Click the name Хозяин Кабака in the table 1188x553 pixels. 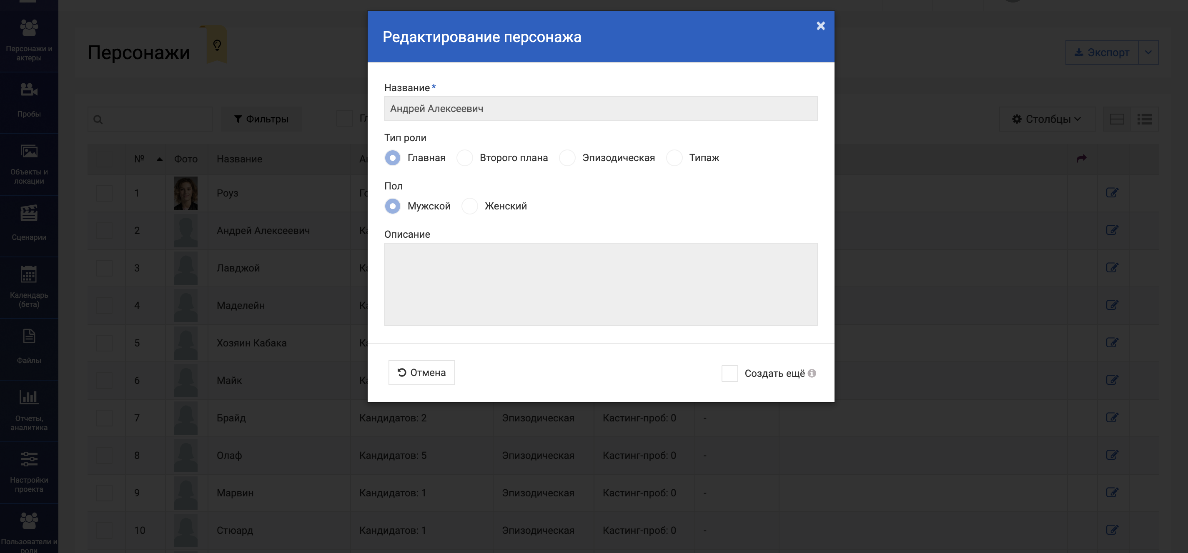click(252, 343)
